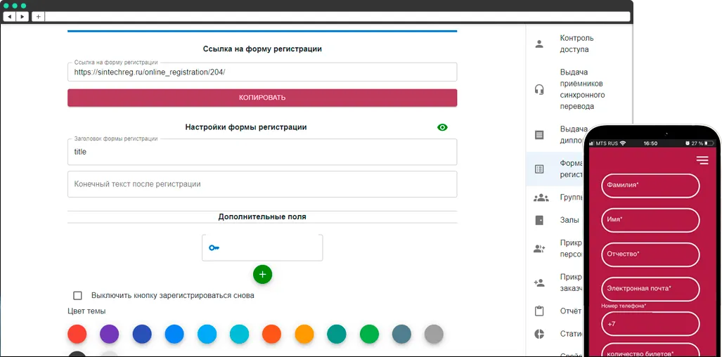Open Контроль доступа menu item
Viewport: 722px width, 357px height.
(580, 44)
